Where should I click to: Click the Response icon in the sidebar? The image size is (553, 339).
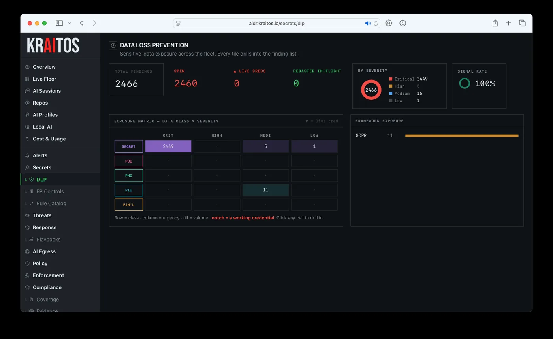point(27,228)
